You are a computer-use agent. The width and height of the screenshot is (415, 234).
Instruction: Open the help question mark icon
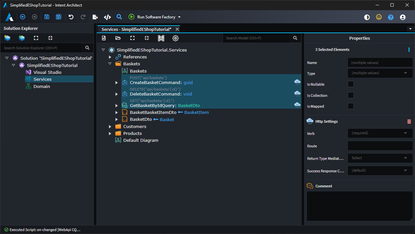(391, 17)
